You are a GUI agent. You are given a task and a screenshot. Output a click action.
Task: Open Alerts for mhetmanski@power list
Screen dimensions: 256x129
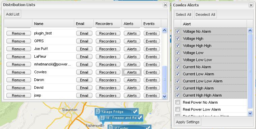[132, 64]
